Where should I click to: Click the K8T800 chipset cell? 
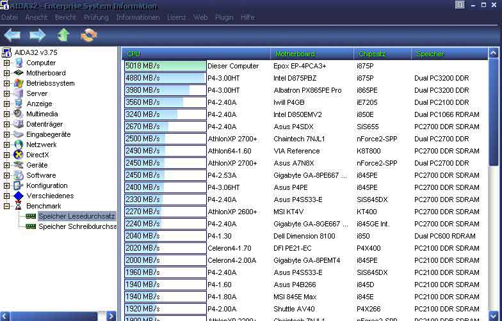tap(369, 151)
